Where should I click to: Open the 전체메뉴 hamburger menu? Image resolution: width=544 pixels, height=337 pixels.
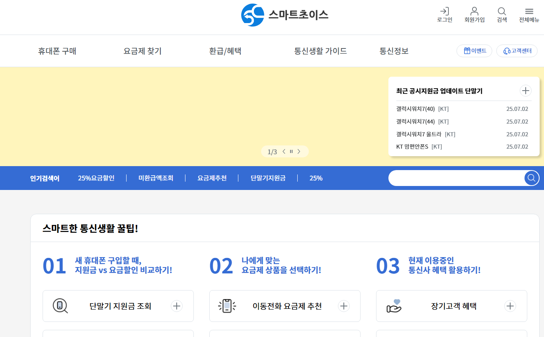click(x=529, y=15)
